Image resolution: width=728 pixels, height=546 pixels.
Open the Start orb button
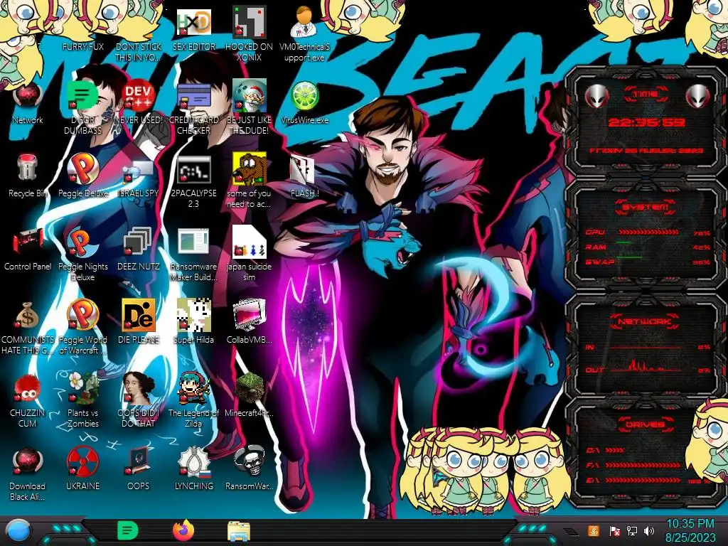click(18, 531)
